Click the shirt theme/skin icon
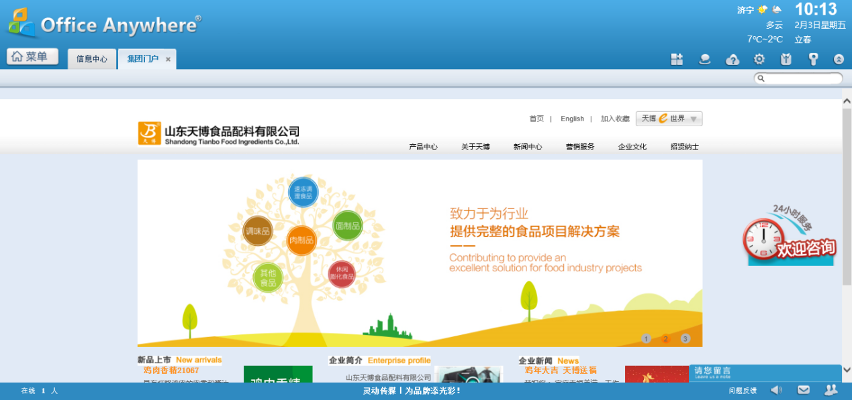Viewport: 852px width, 400px height. (786, 60)
